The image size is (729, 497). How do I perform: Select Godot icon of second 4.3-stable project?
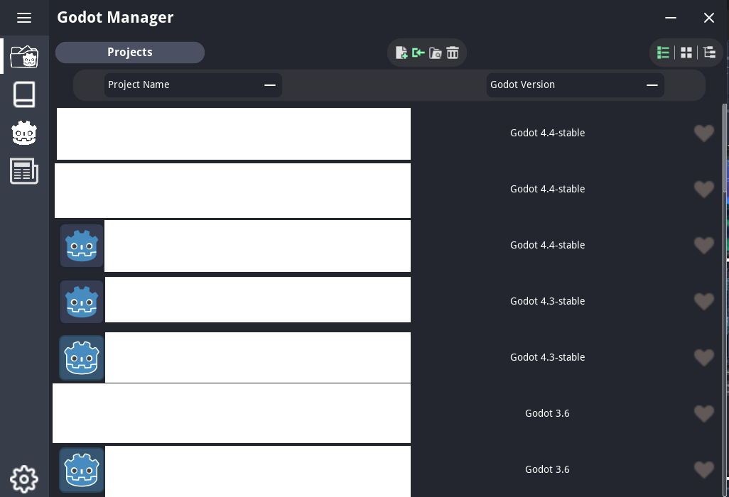coord(82,358)
